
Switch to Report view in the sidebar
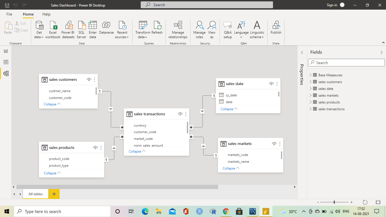[x=6, y=51]
